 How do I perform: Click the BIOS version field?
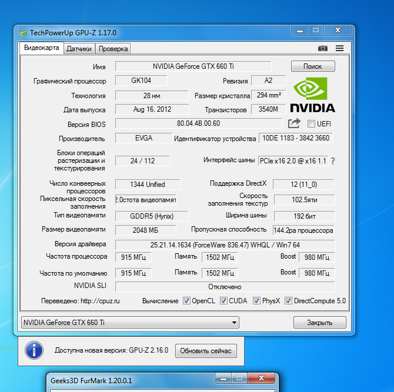click(x=198, y=123)
